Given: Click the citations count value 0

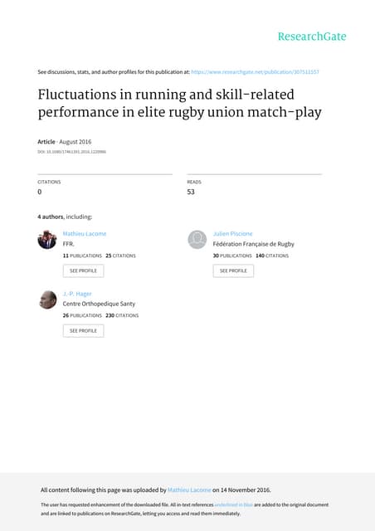Looking at the screenshot, I should pos(40,192).
